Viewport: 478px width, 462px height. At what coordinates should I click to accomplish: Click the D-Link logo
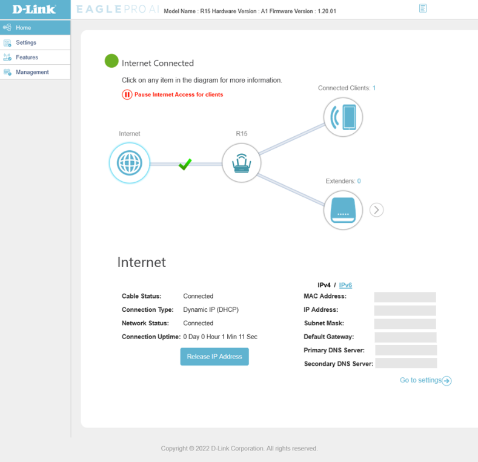point(35,10)
